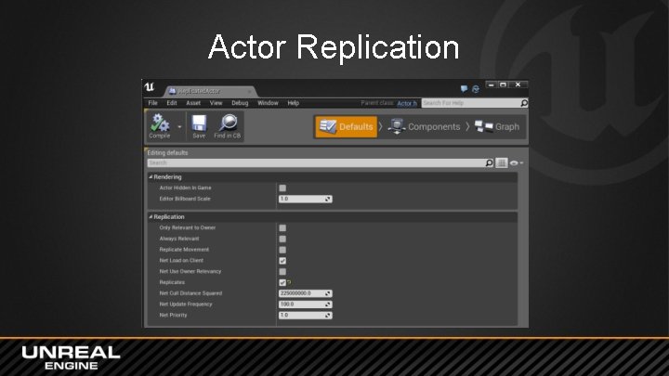The width and height of the screenshot is (669, 376).
Task: Reset Replicates to default arrow
Action: (x=289, y=282)
